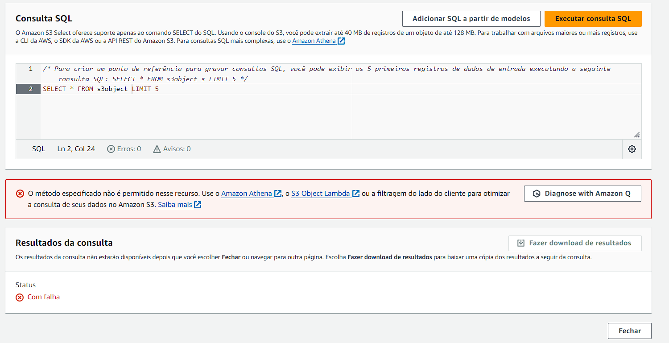This screenshot has height=343, width=669.
Task: Click the editor resize handle icon
Action: coord(636,134)
